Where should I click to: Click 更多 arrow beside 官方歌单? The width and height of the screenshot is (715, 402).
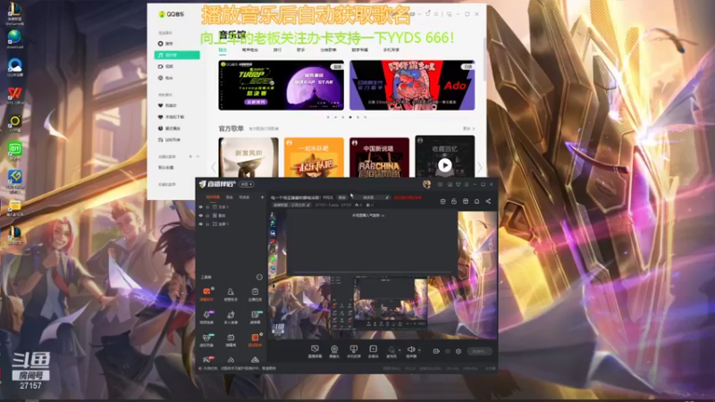[468, 129]
